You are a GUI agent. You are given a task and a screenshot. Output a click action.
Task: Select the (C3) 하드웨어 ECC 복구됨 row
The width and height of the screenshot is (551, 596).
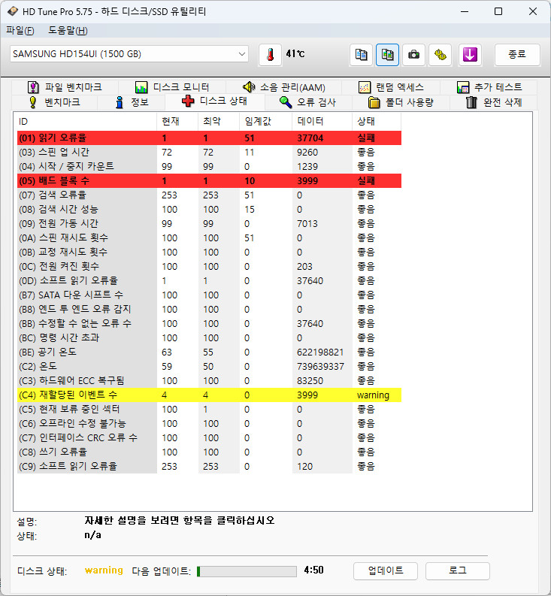click(209, 381)
